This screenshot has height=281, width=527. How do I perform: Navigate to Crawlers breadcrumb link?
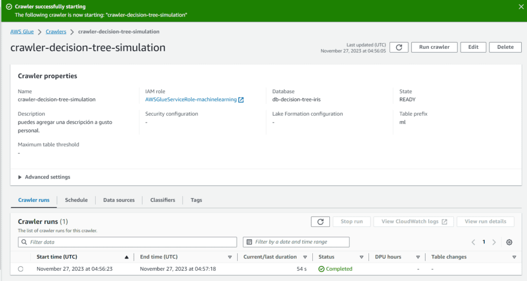pyautogui.click(x=56, y=31)
